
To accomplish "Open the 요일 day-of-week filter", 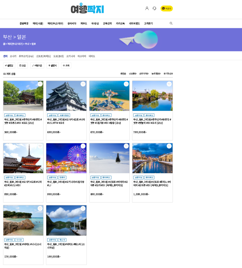I will [22, 65].
